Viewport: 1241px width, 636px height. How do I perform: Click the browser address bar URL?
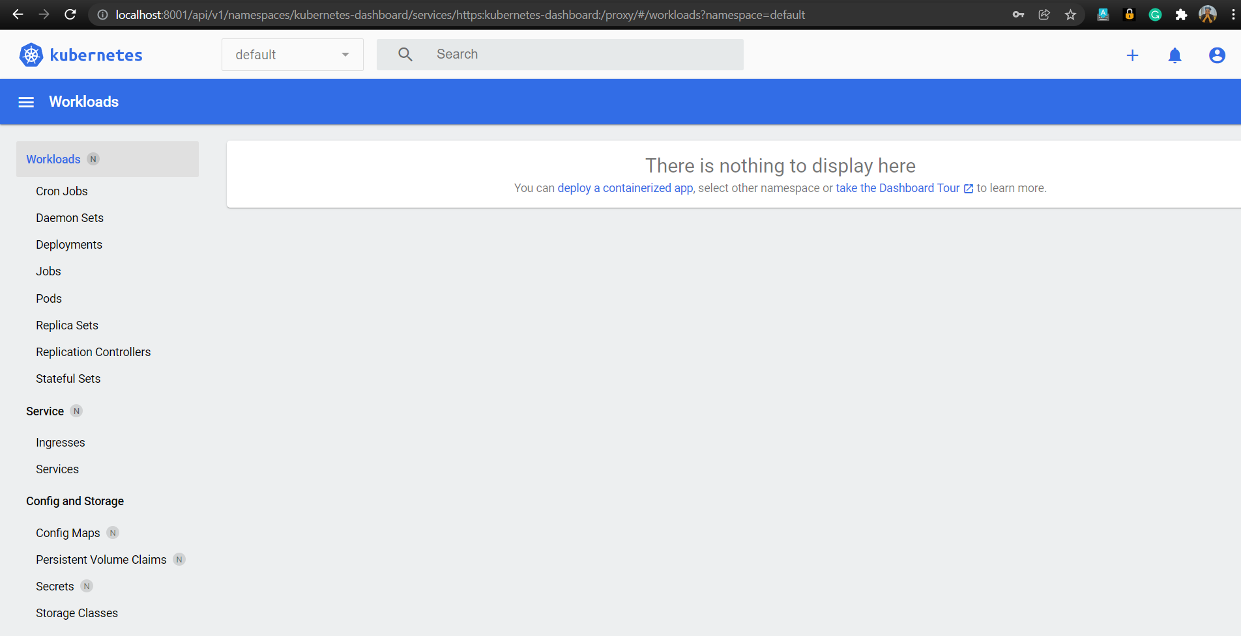[x=460, y=14]
